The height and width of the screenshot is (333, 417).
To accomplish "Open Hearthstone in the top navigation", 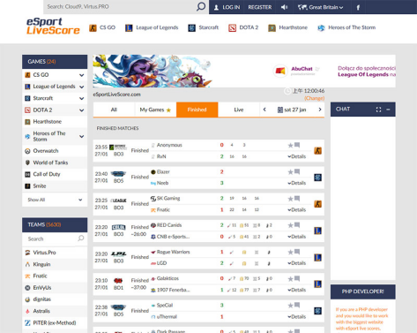I will click(x=287, y=27).
